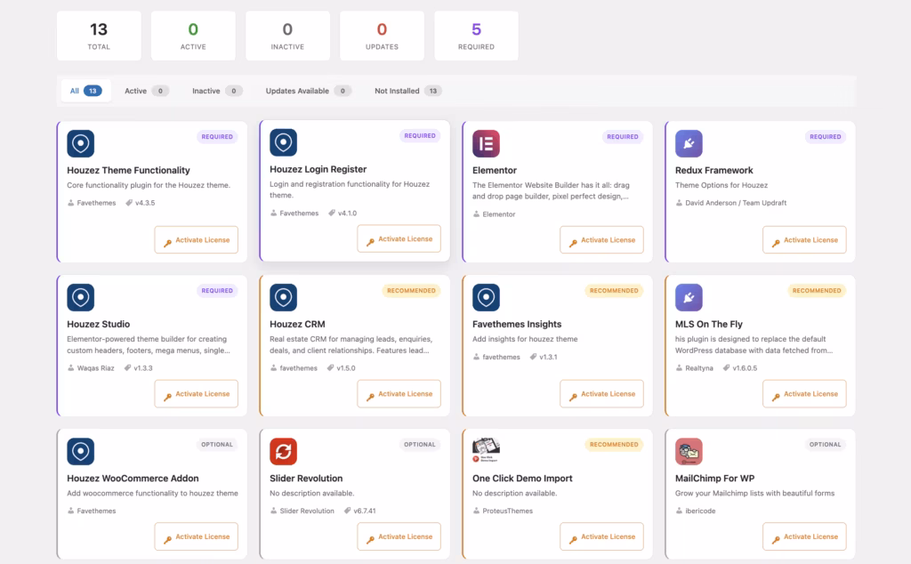Click the Houzez Theme Functionality plugin icon
Screen dimensions: 911x564
pos(81,143)
